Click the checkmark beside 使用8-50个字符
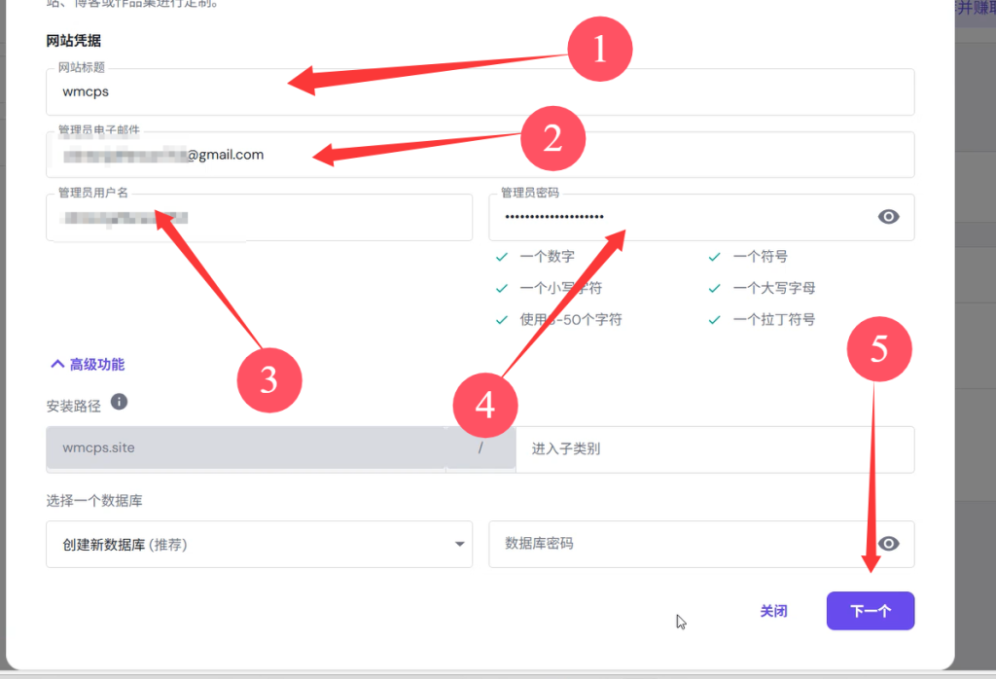 pos(502,320)
